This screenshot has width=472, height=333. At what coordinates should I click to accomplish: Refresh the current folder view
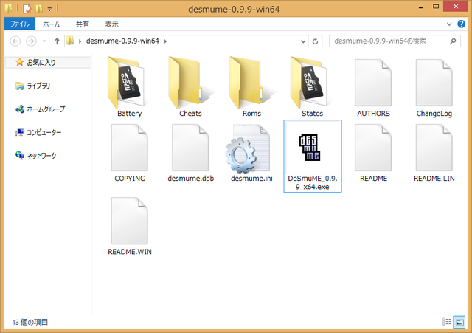(315, 41)
